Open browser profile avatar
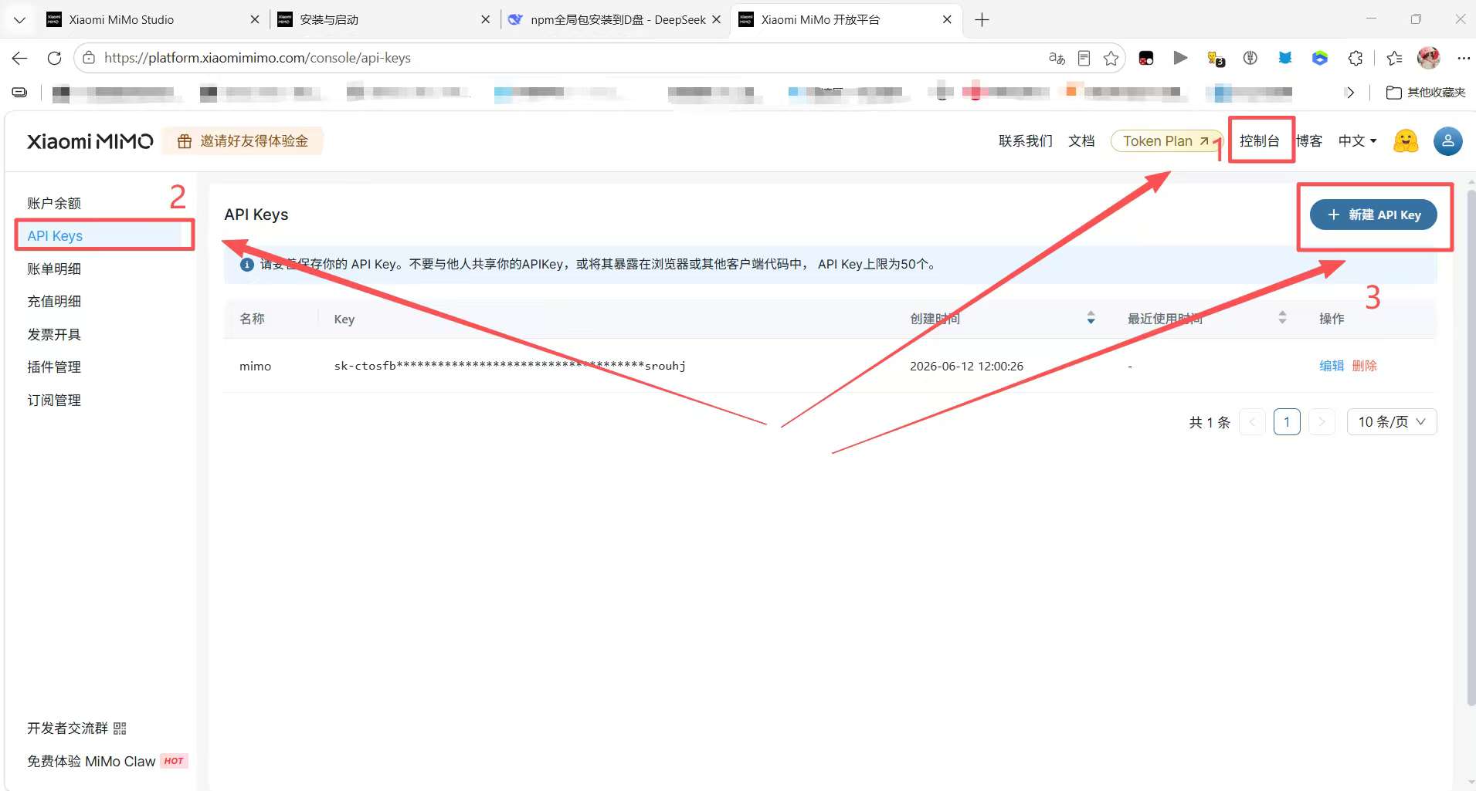Image resolution: width=1476 pixels, height=791 pixels. point(1429,58)
